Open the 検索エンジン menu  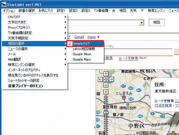pos(156,11)
